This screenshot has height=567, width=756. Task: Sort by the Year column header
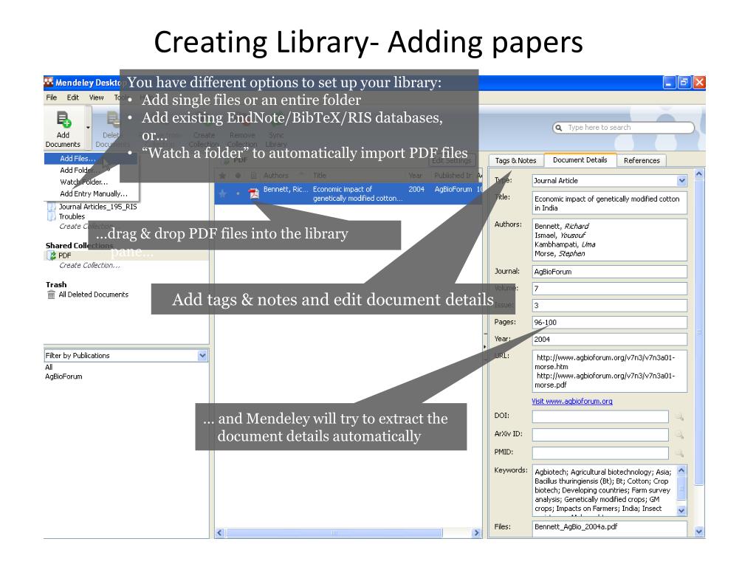[415, 176]
